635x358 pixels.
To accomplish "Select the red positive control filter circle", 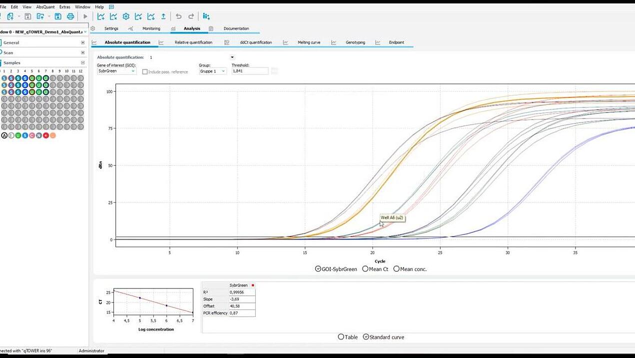I will tap(46, 135).
